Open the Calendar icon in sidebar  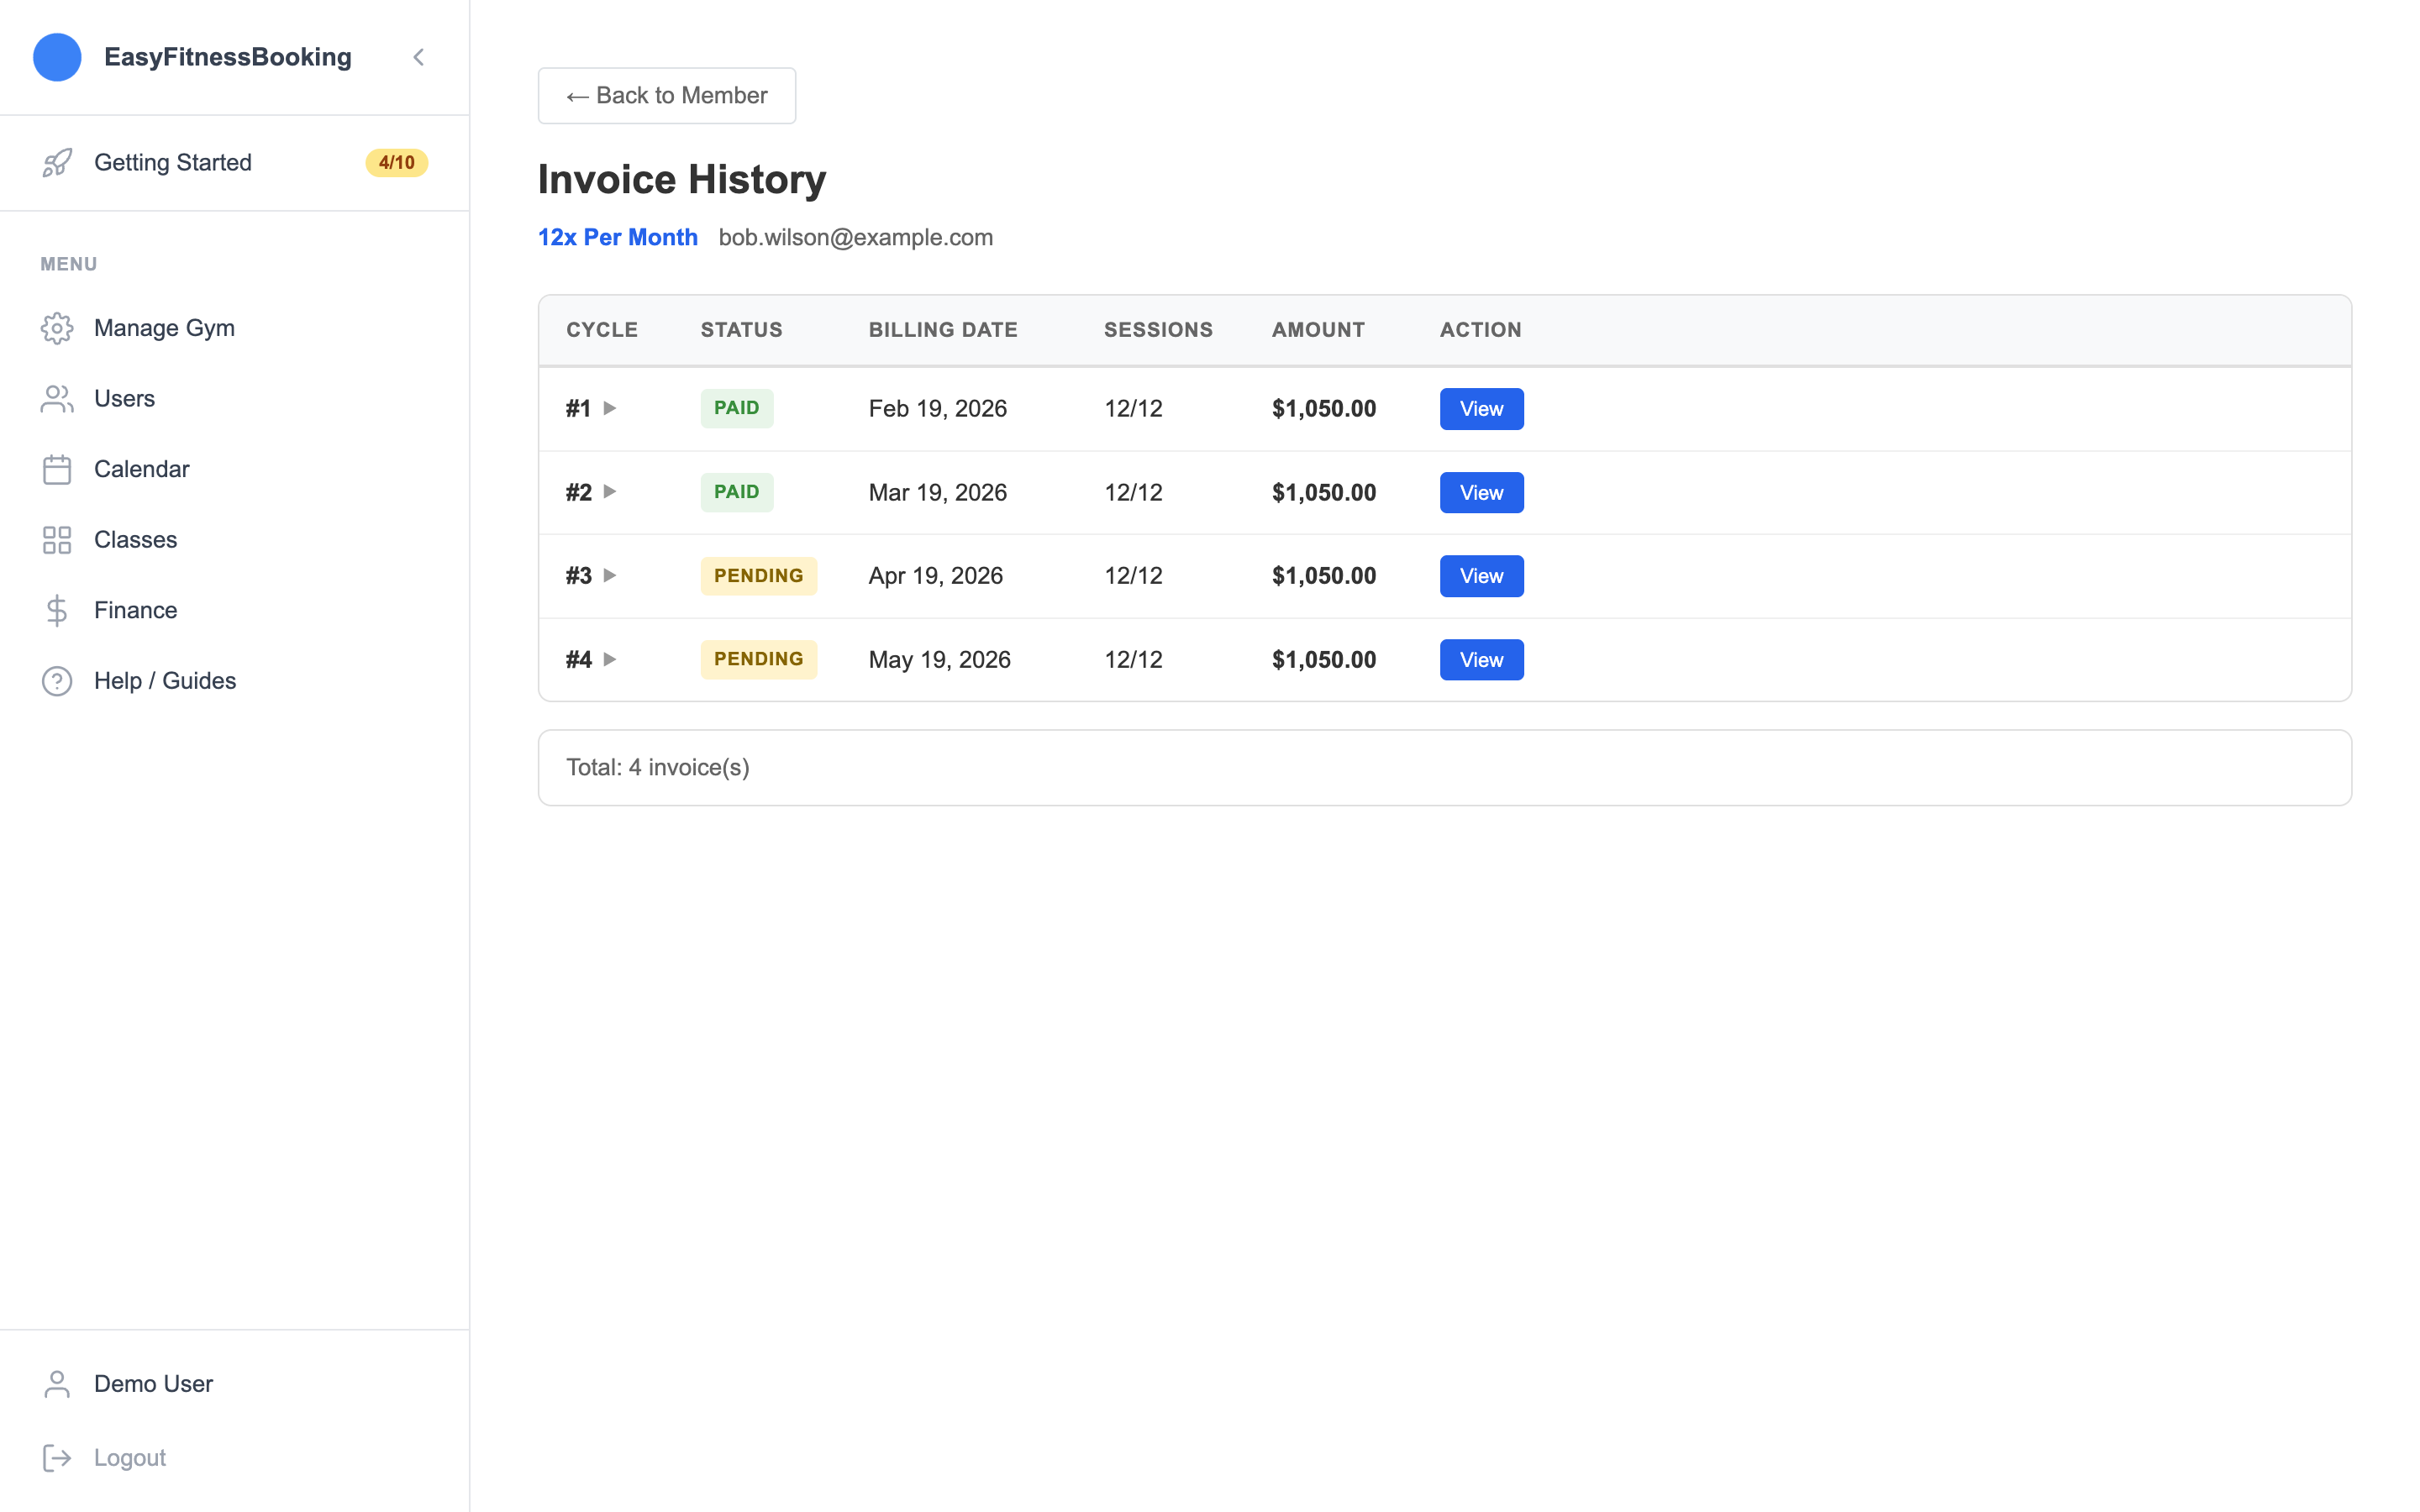pyautogui.click(x=57, y=469)
